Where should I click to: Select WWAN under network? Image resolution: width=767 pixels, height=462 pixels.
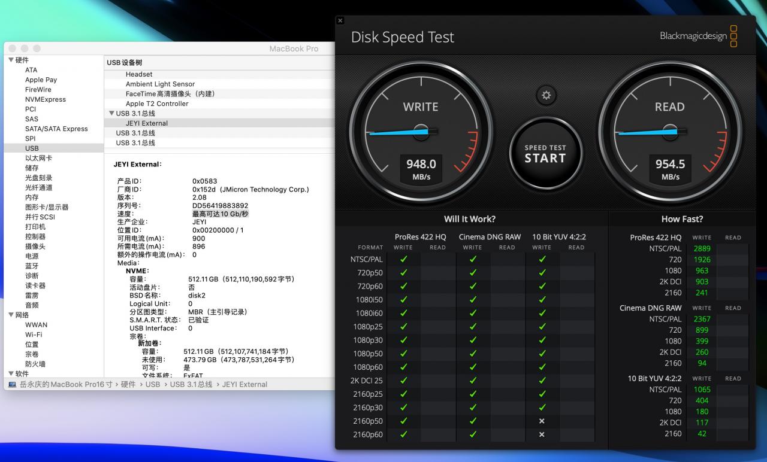coord(36,325)
